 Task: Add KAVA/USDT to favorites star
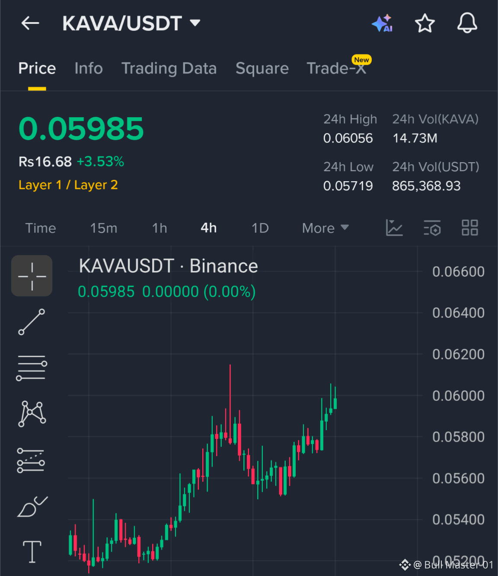click(x=425, y=23)
